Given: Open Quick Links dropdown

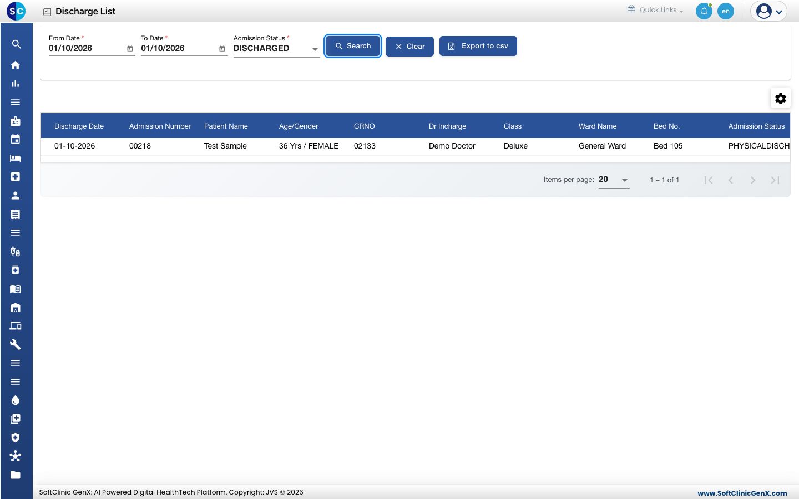Looking at the screenshot, I should (x=655, y=10).
